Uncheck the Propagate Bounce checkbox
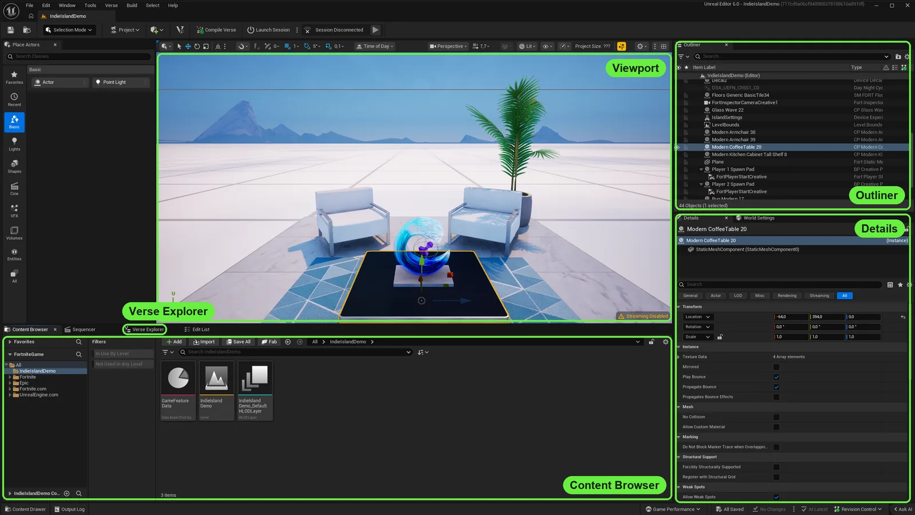915x515 pixels. [776, 387]
